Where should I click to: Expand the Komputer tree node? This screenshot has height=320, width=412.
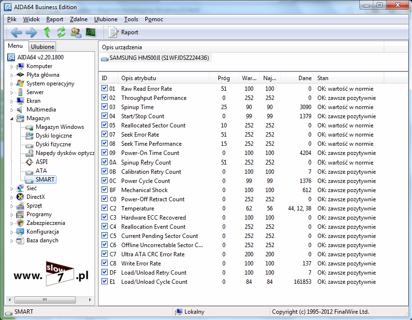pos(12,67)
